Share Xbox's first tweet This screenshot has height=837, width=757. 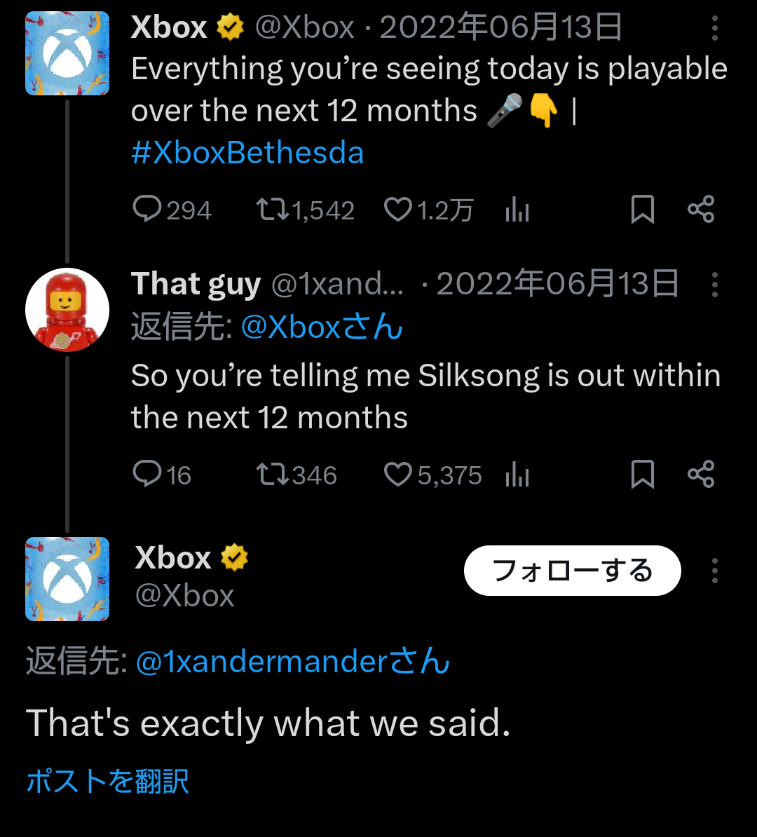coord(700,210)
